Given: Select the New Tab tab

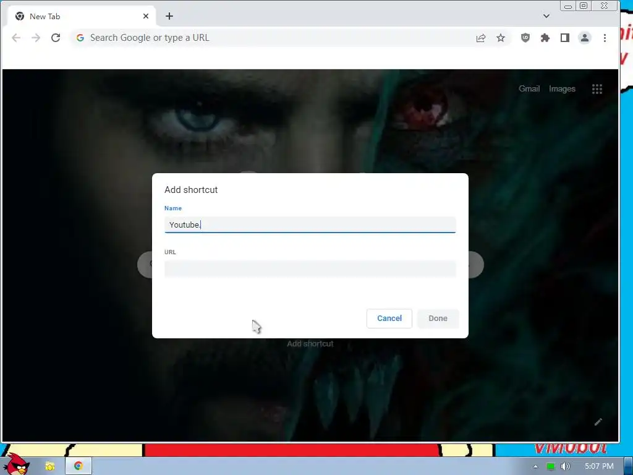Looking at the screenshot, I should pyautogui.click(x=82, y=16).
